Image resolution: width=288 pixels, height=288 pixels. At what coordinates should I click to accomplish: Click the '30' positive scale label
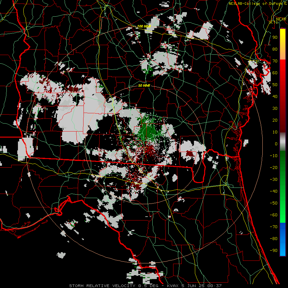[x=275, y=108]
